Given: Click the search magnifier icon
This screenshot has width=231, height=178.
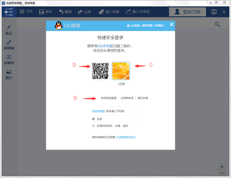Looking at the screenshot, I should (217, 24).
